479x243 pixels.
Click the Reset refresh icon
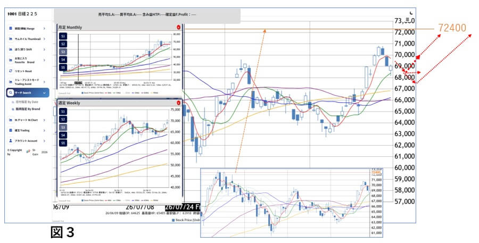tap(11, 71)
